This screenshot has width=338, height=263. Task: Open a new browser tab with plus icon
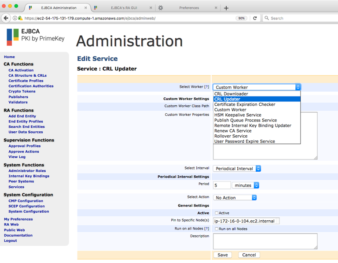[226, 8]
